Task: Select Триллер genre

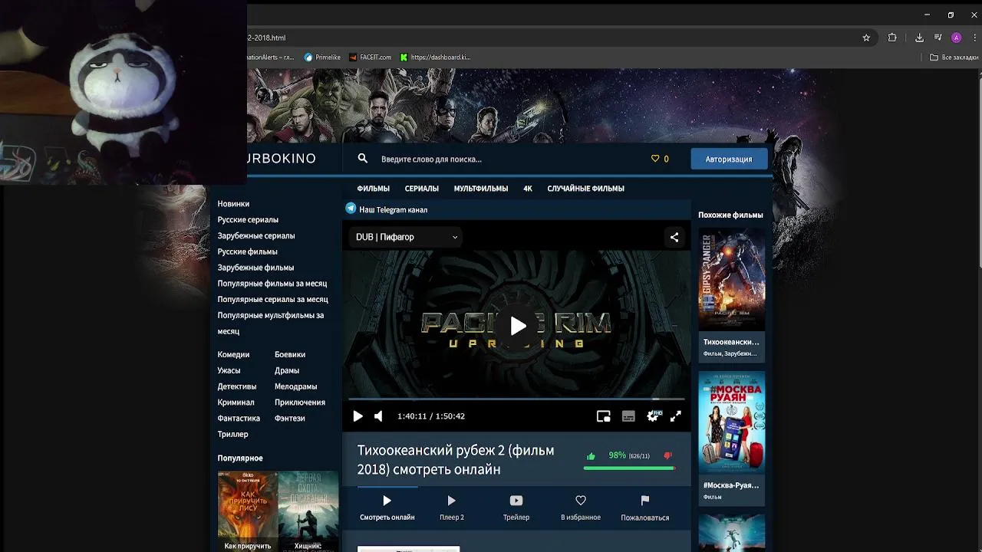Action: click(232, 434)
